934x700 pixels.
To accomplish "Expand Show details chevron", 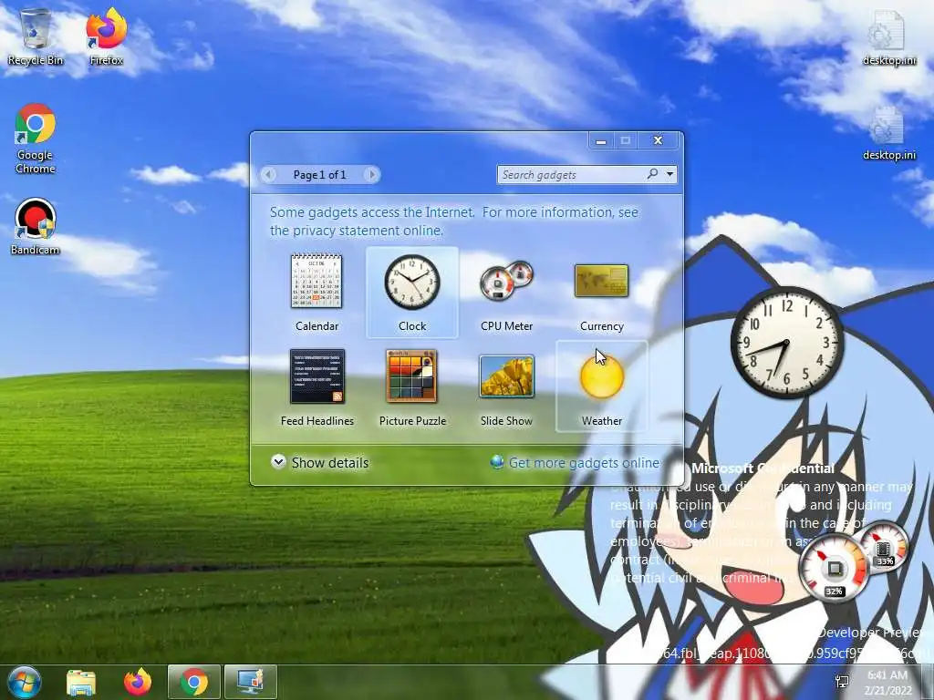I will coord(278,462).
